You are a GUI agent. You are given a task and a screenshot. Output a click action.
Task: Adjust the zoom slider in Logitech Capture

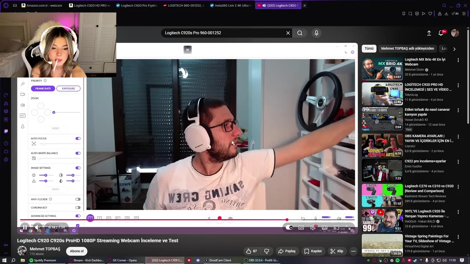click(x=66, y=112)
